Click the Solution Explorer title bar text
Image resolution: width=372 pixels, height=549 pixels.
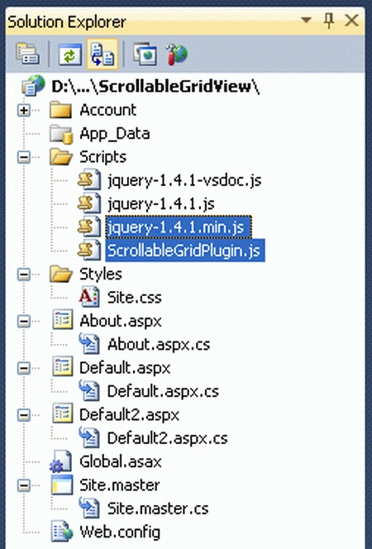tap(66, 22)
